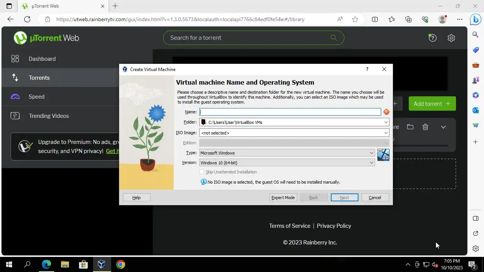Add new Edge sidebar item plus
The image size is (484, 272).
[x=476, y=142]
